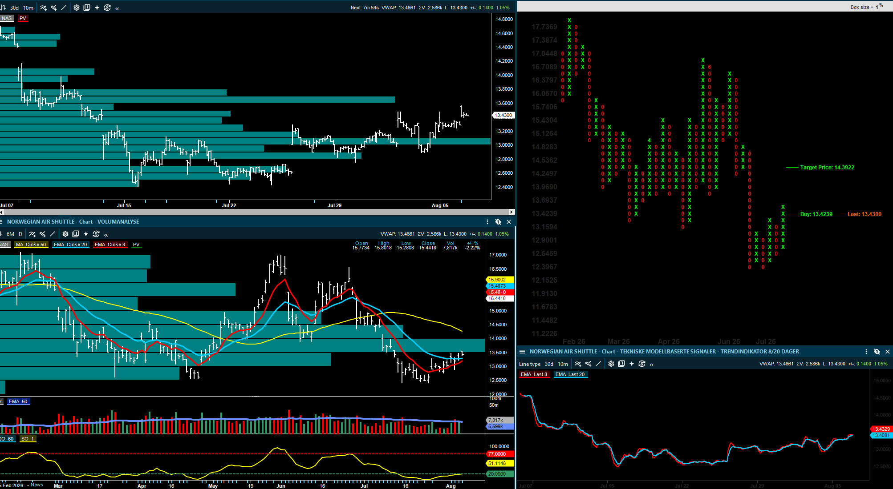This screenshot has width=893, height=489.
Task: Close the VOLUMANALYSE chart window
Action: [509, 222]
